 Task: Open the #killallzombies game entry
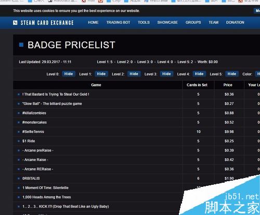point(34,113)
